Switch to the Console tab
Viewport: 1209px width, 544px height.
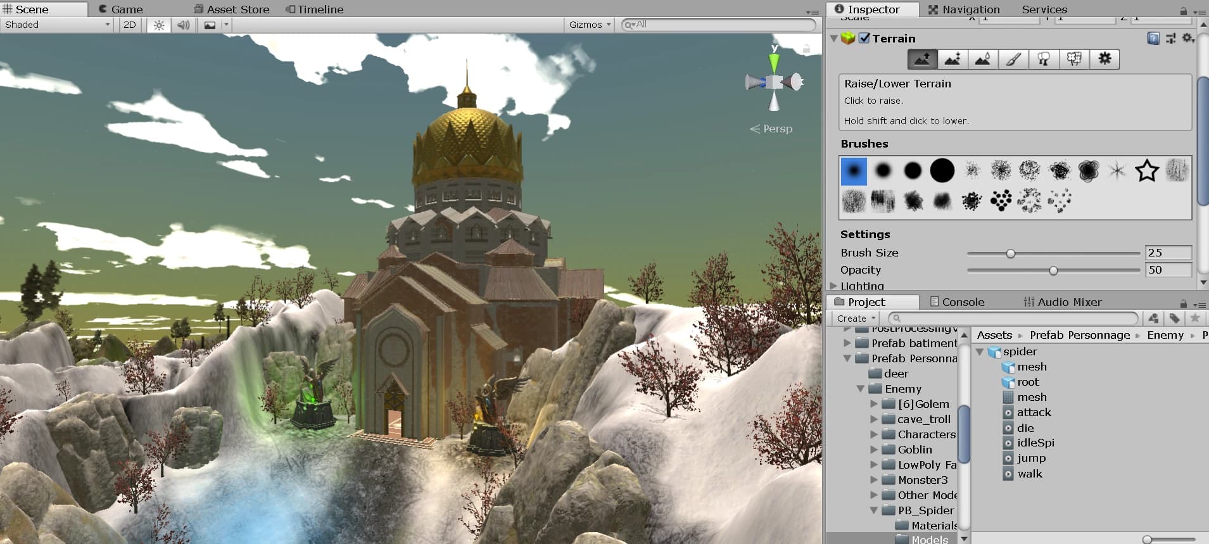(957, 302)
